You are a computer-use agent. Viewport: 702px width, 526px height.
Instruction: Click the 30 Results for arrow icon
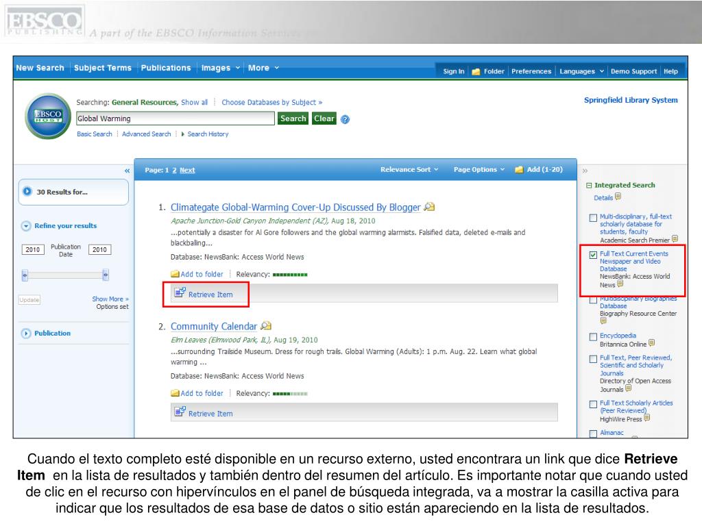(27, 192)
